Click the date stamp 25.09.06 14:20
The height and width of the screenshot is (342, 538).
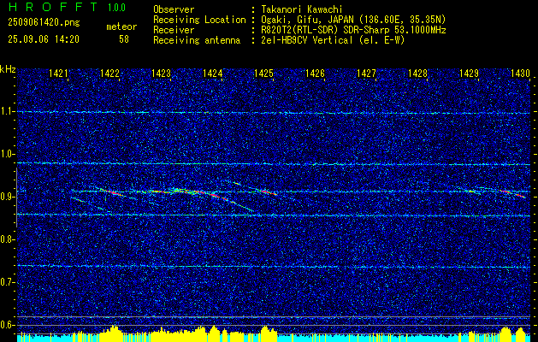[x=44, y=39]
